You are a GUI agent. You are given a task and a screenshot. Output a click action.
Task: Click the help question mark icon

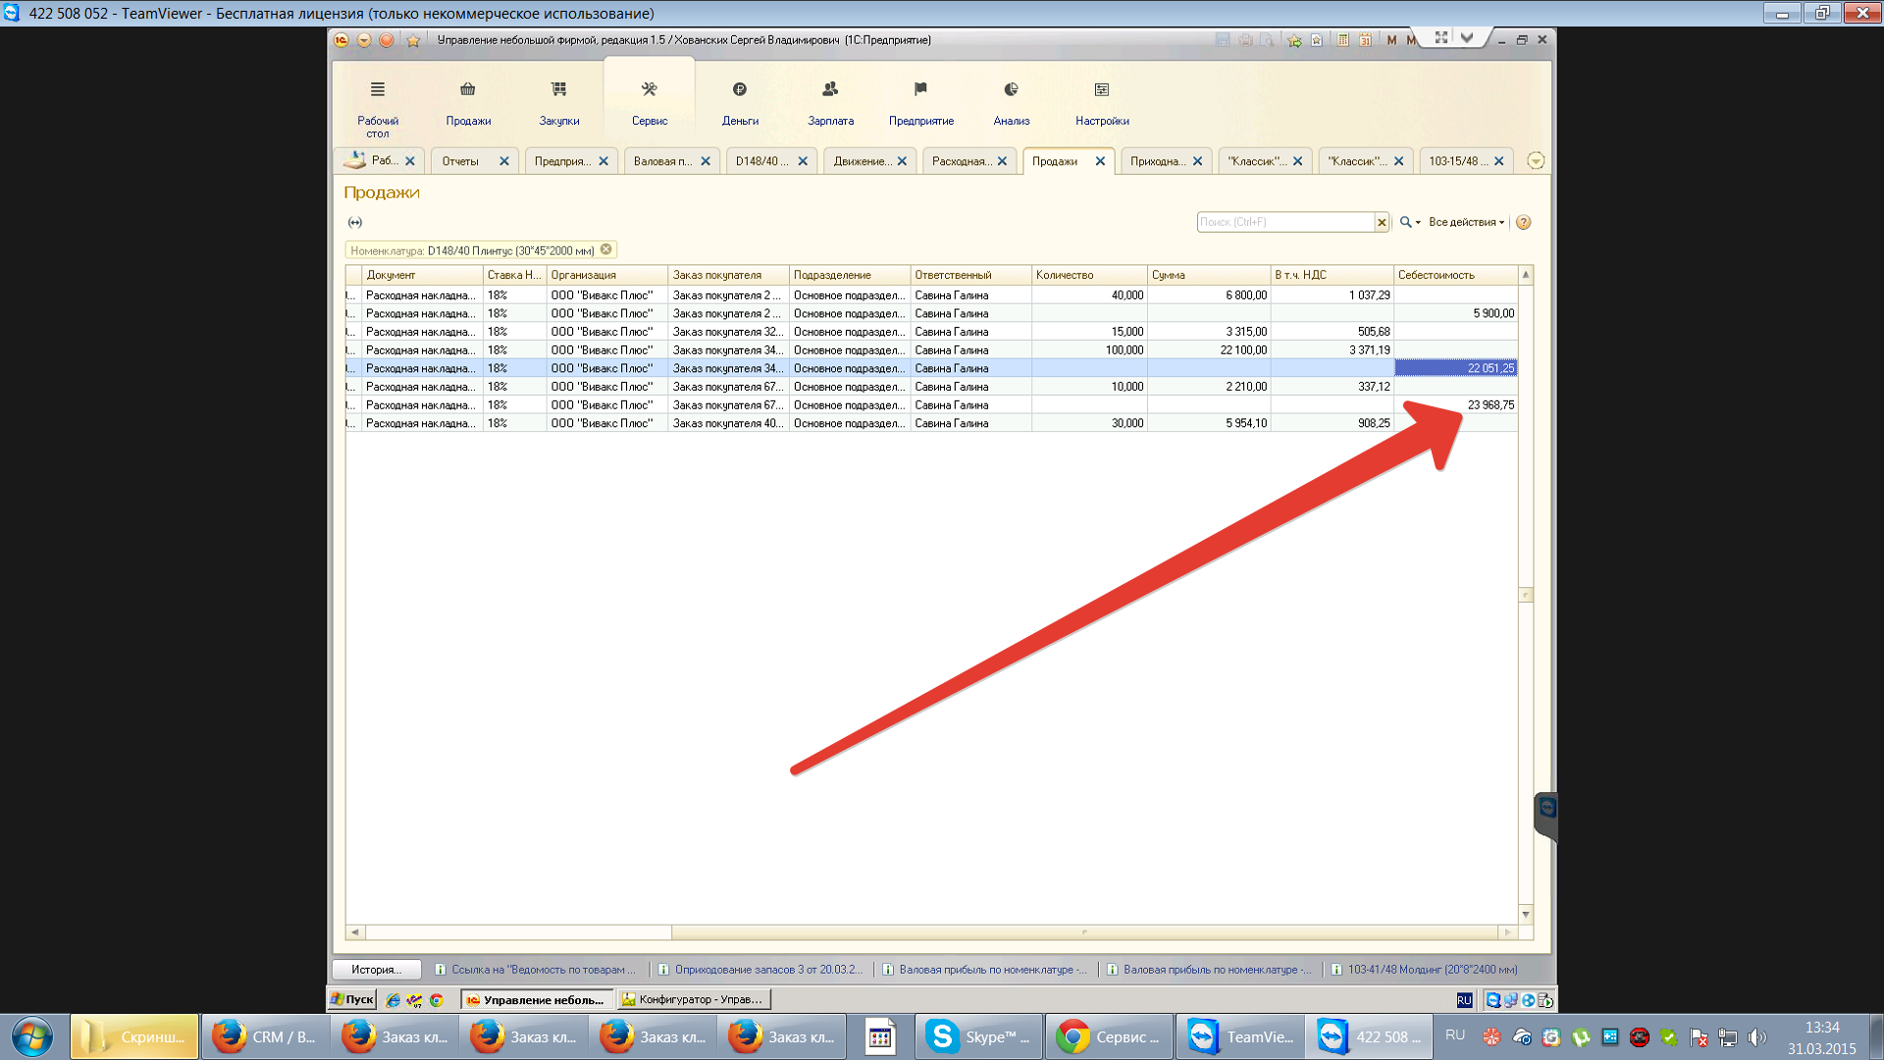pyautogui.click(x=1523, y=223)
